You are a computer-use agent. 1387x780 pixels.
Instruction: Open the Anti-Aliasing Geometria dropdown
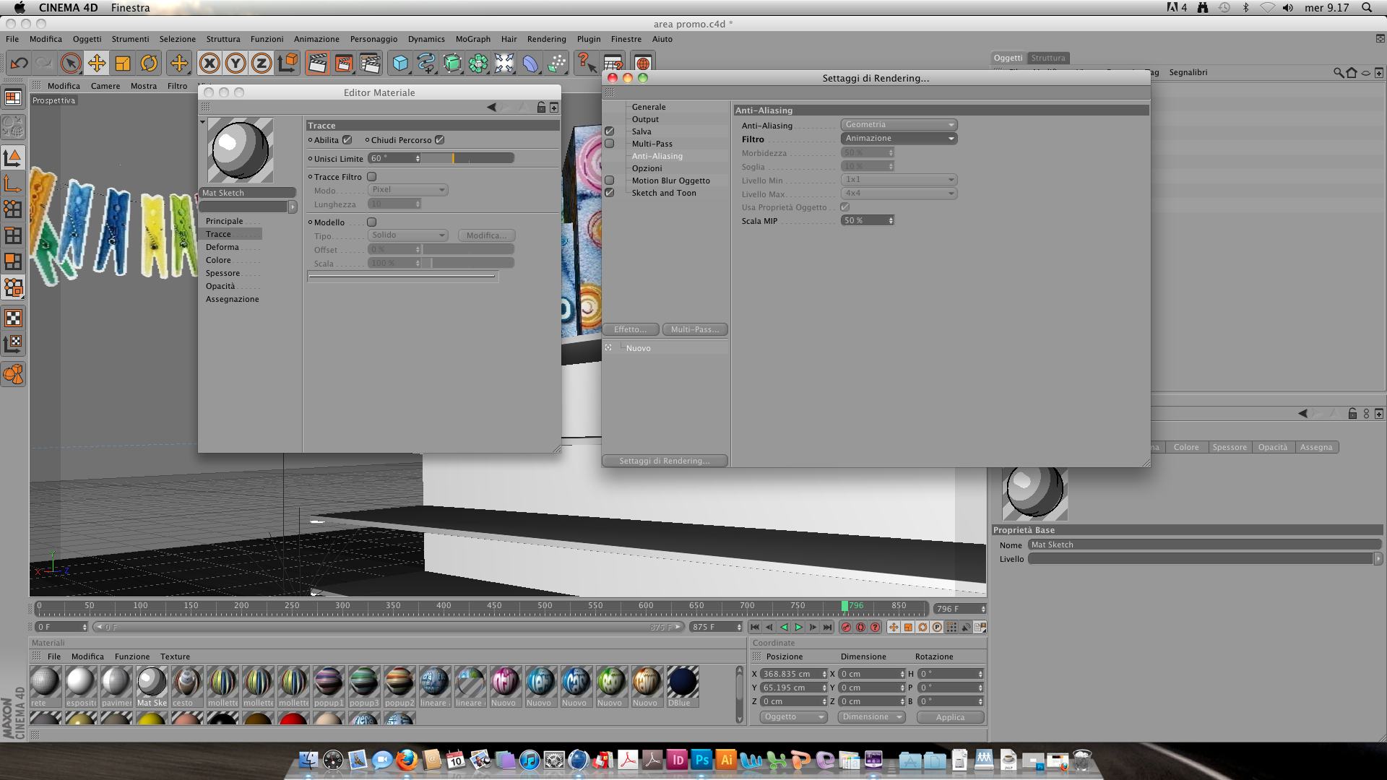click(899, 125)
